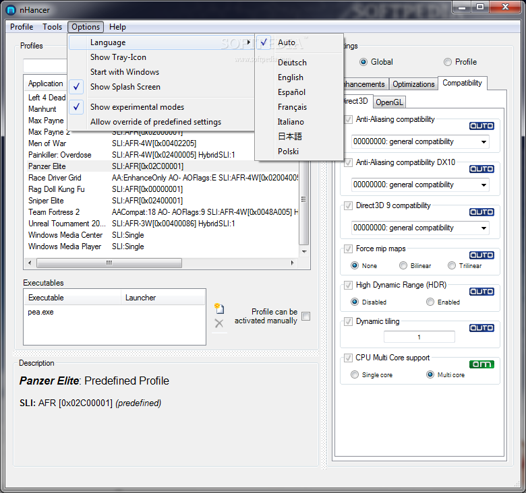Switch to the Compatibility tab
The image size is (526, 493).
[x=462, y=83]
